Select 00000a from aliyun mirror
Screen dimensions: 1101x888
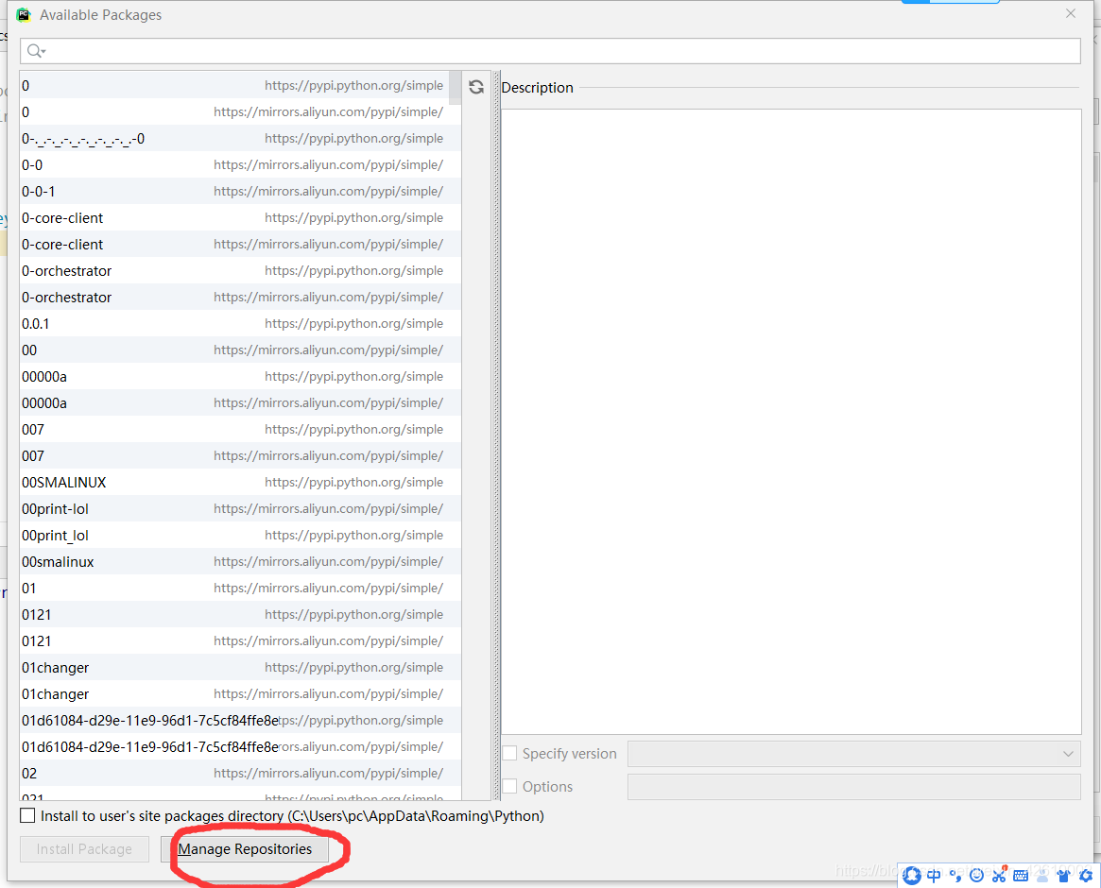click(240, 403)
